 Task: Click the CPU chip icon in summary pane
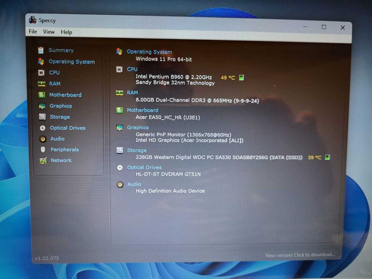click(x=119, y=69)
